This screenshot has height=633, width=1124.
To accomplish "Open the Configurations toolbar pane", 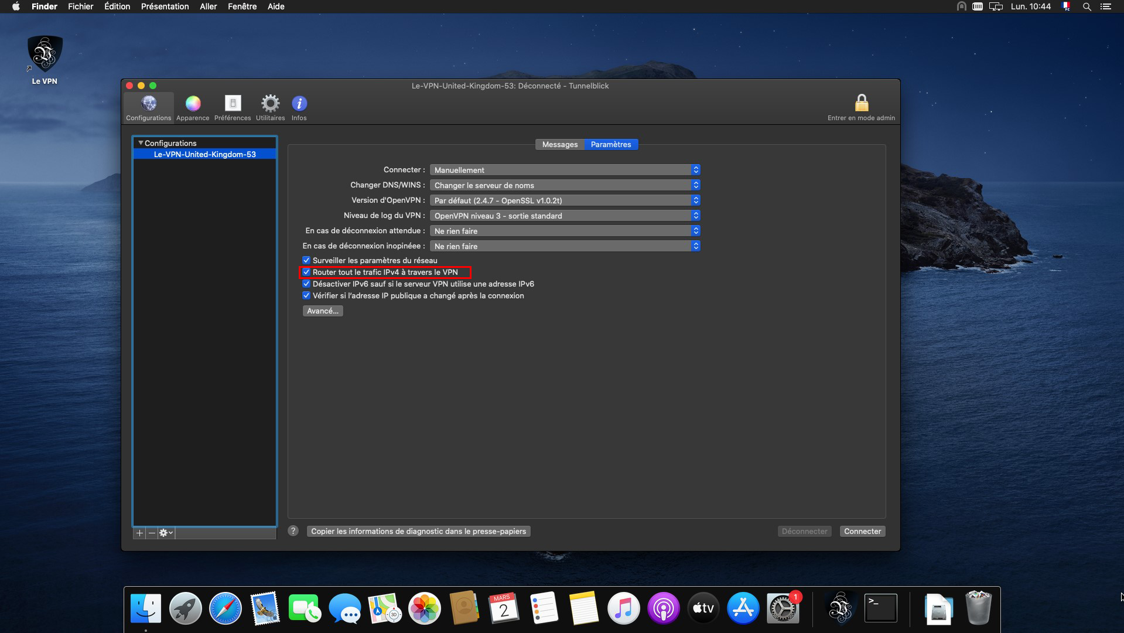I will (148, 108).
